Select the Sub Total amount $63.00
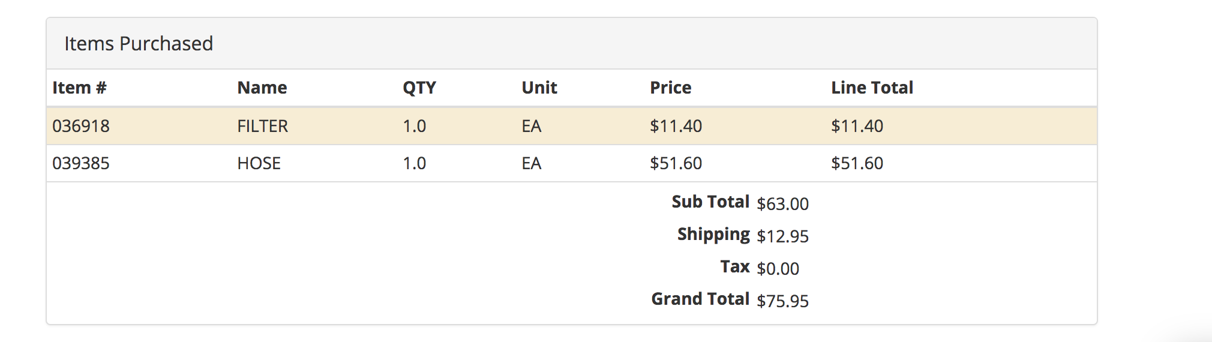Image resolution: width=1212 pixels, height=342 pixels. pos(783,204)
